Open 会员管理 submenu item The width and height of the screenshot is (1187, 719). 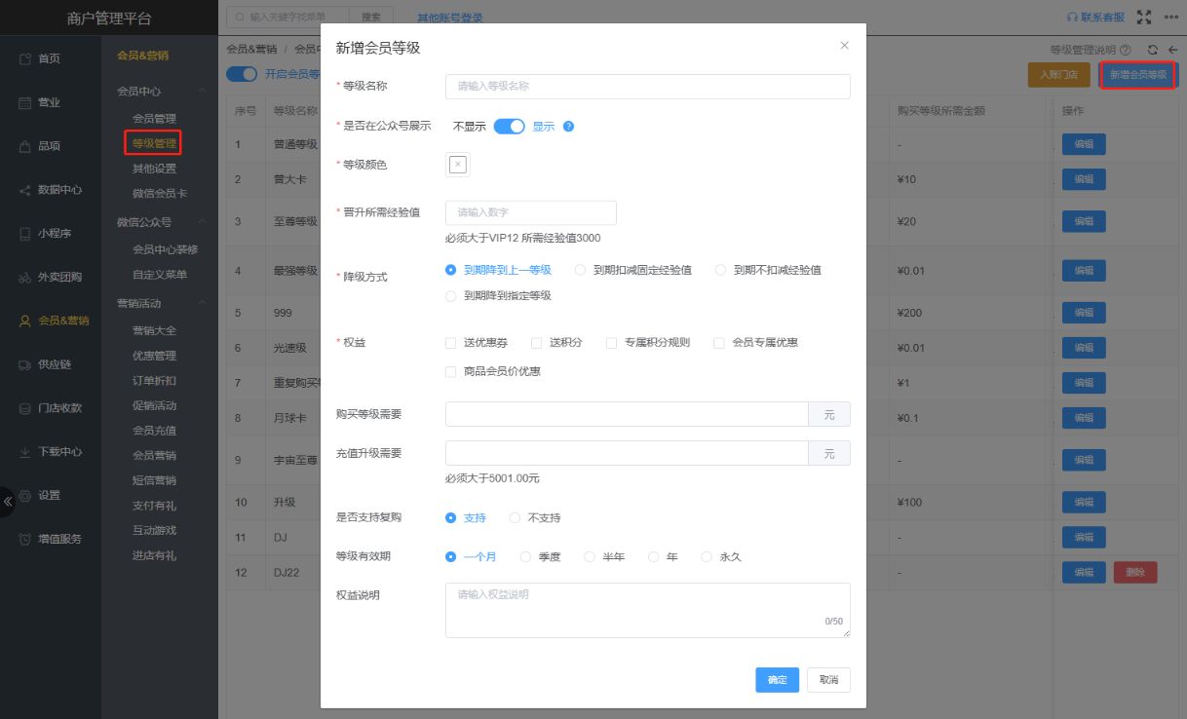154,119
